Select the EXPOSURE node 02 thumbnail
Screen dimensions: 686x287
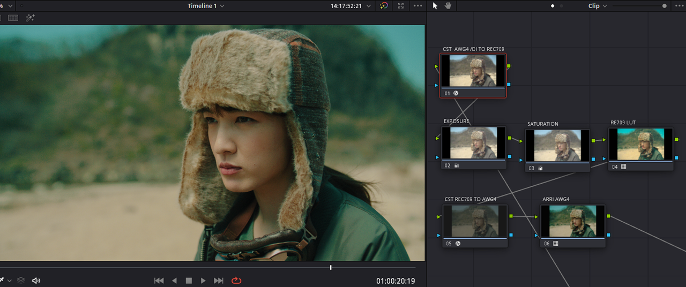[474, 143]
